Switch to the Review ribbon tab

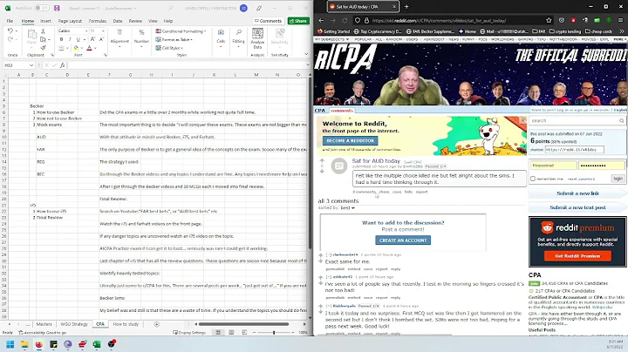135,21
